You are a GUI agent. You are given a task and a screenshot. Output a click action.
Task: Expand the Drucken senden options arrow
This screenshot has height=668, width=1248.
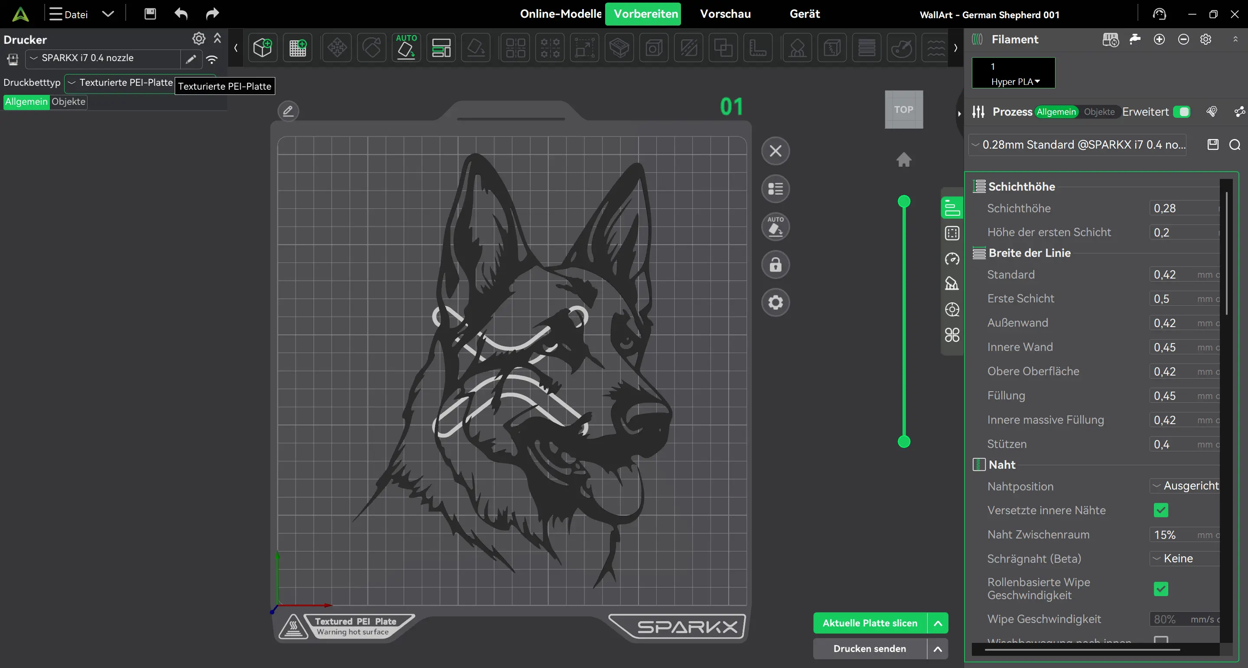click(x=938, y=649)
